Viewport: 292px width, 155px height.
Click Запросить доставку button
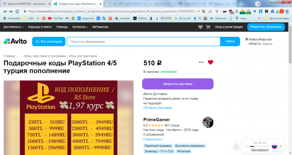tap(178, 84)
